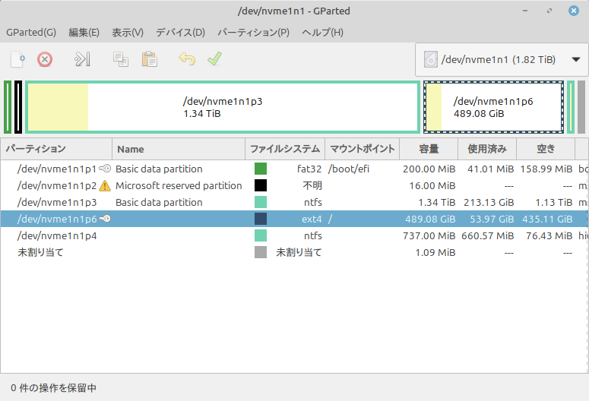589x401 pixels.
Task: Click the resize/move partition icon
Action: (x=82, y=59)
